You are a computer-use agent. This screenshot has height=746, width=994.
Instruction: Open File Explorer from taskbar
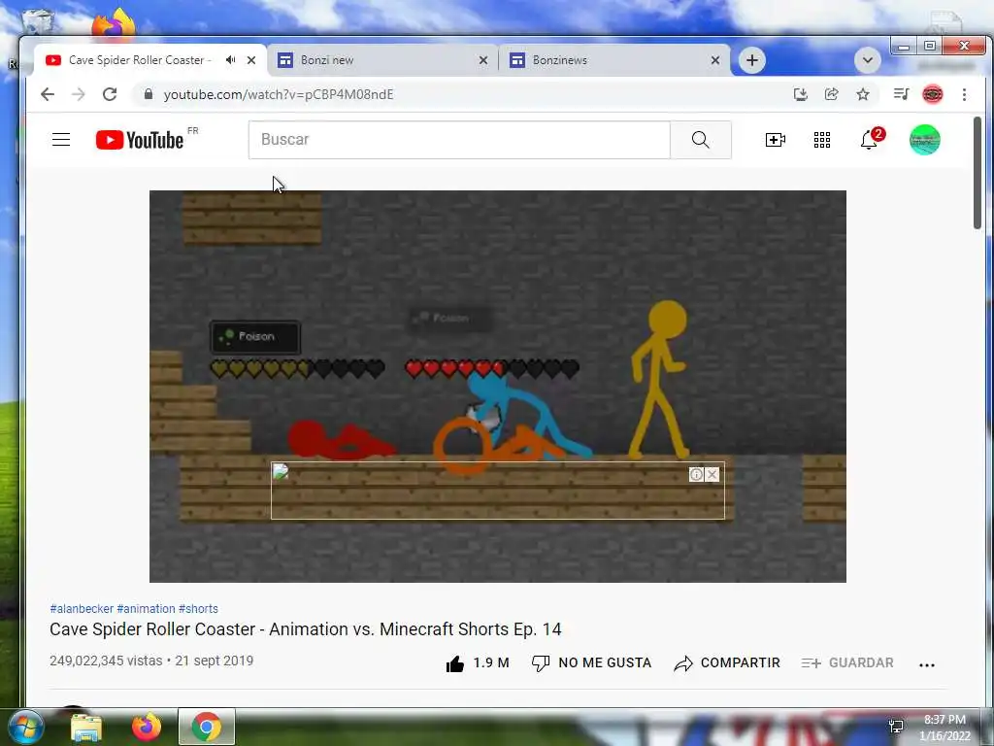[x=86, y=727]
